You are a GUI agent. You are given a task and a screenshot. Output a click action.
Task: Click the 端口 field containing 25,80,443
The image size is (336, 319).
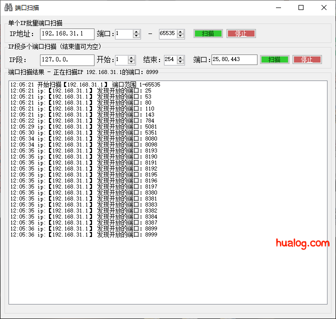pyautogui.click(x=234, y=59)
